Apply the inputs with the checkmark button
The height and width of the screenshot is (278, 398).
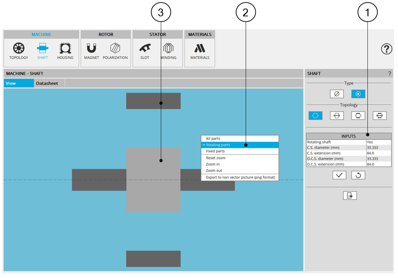[339, 175]
